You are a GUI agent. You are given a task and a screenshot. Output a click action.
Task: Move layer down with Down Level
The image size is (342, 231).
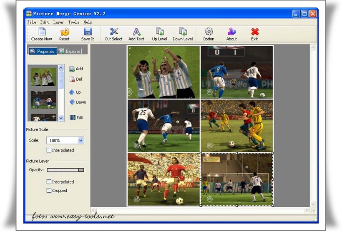[x=183, y=34]
